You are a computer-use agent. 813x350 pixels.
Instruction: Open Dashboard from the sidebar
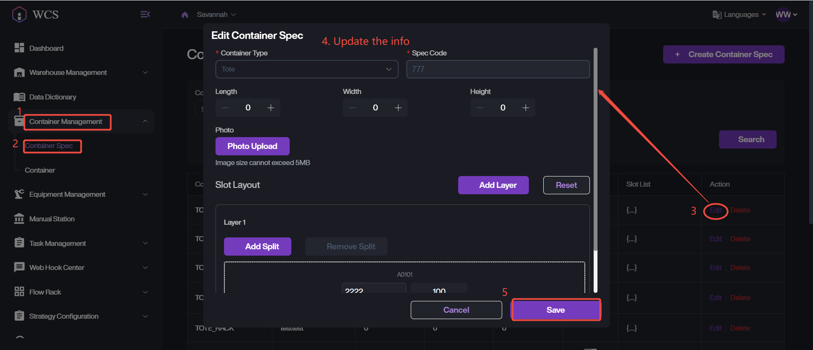click(x=46, y=48)
